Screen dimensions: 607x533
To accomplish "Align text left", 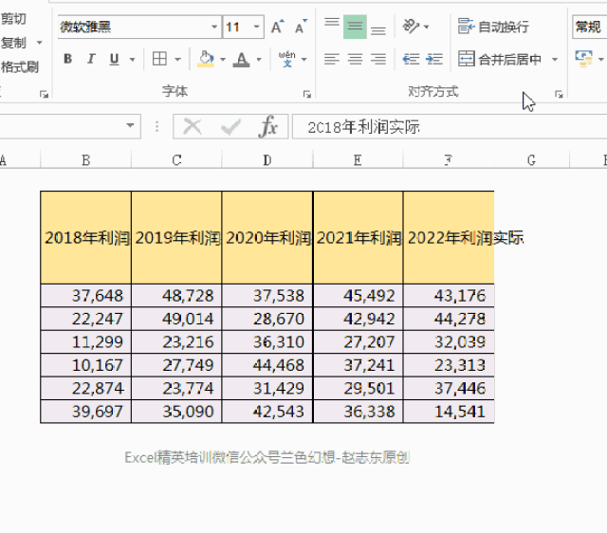I will (x=332, y=59).
